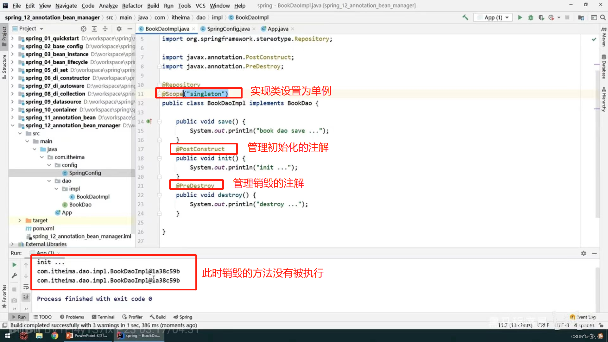Viewport: 608px width, 342px height.
Task: Open the Database side tool window
Action: click(x=604, y=67)
